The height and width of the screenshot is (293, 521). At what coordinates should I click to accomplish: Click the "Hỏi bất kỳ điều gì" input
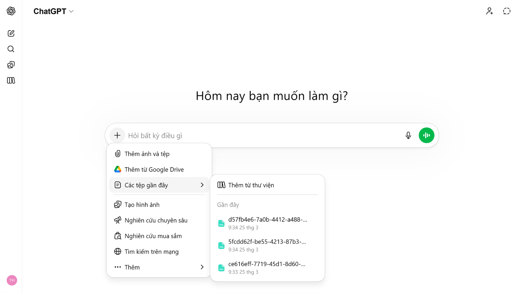tap(260, 136)
